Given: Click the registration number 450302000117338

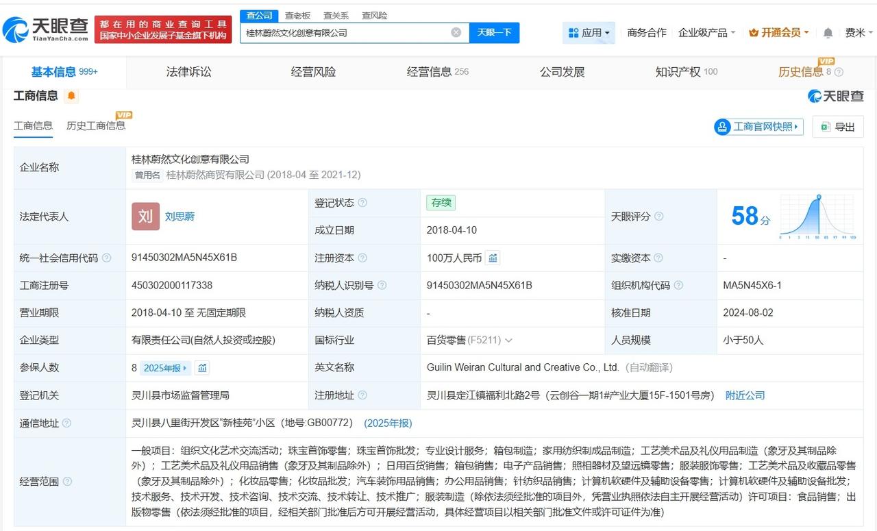Looking at the screenshot, I should [172, 285].
